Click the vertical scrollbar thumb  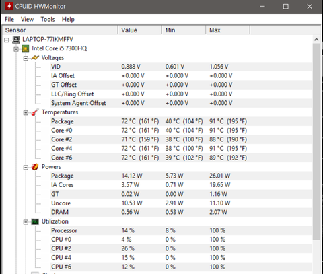(316, 142)
